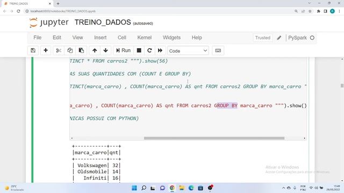Open the File menu
Screen dimensions: 344x193
click(x=37, y=38)
